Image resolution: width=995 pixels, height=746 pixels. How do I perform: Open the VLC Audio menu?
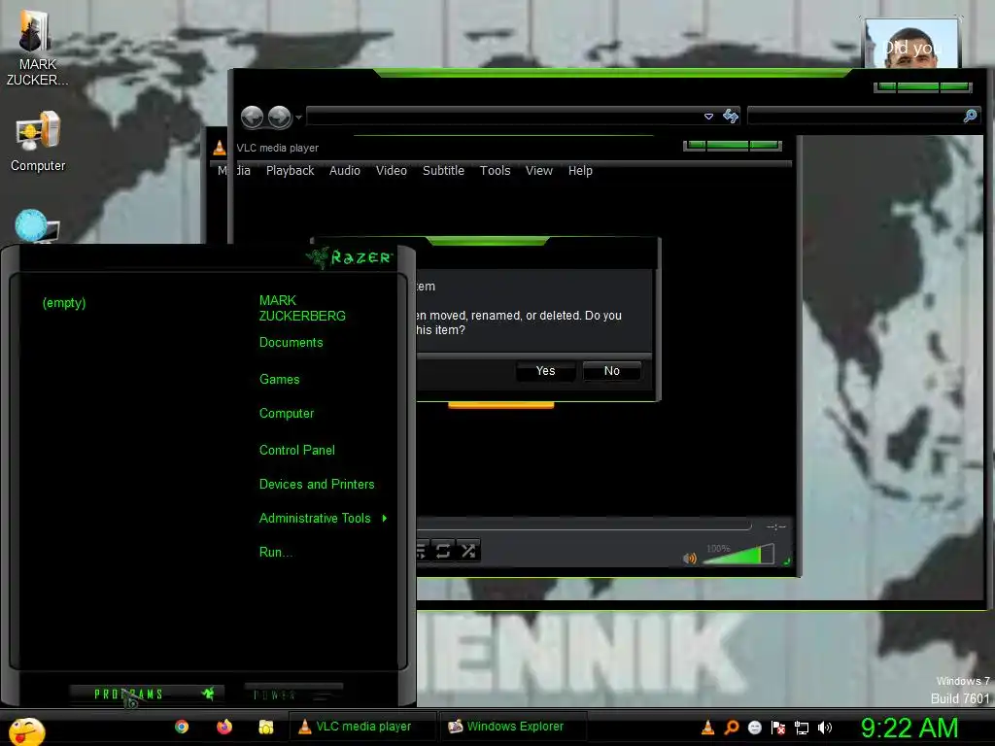(345, 171)
